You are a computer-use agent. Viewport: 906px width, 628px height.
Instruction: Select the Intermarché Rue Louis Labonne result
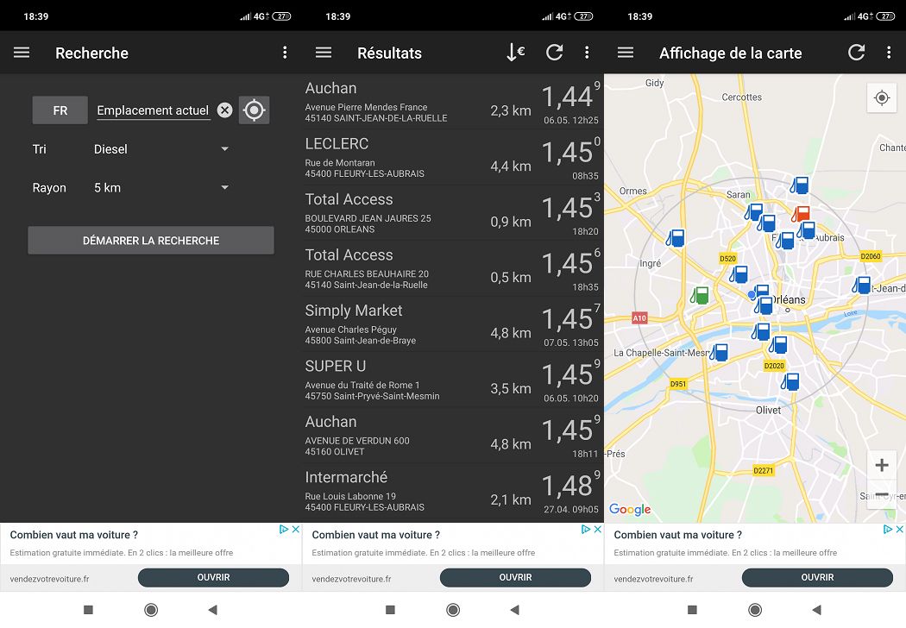[453, 491]
